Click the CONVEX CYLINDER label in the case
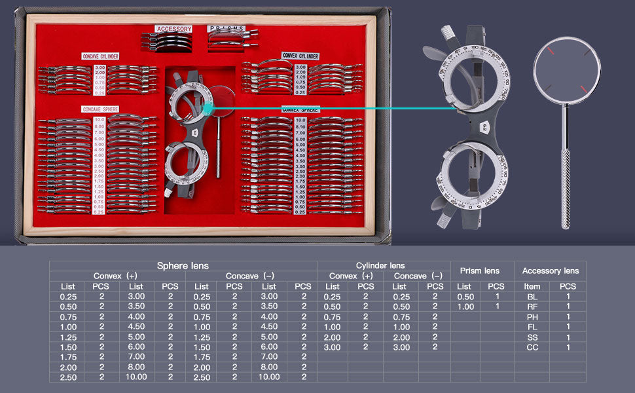The height and width of the screenshot is (393, 635). (x=300, y=56)
